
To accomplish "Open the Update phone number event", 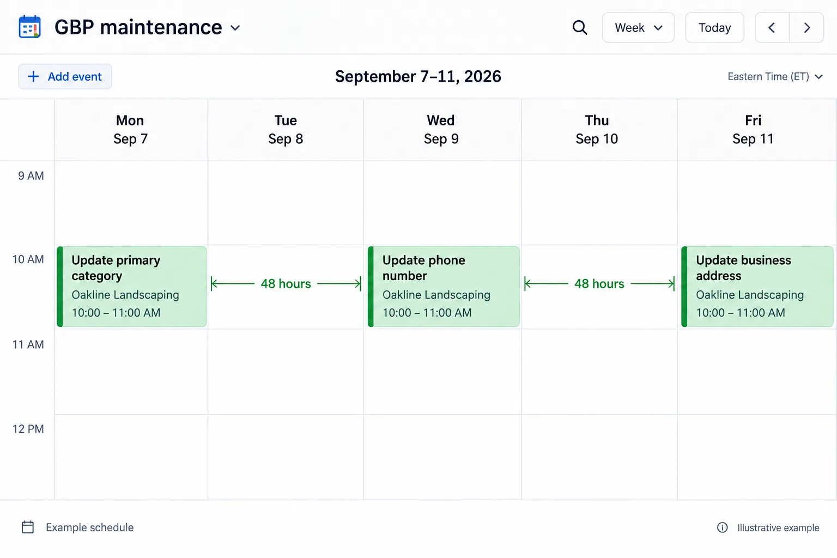I will [x=444, y=287].
